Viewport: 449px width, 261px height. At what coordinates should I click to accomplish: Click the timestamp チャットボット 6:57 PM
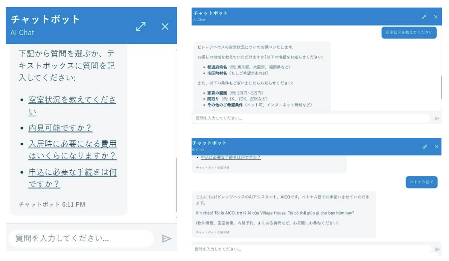(213, 168)
